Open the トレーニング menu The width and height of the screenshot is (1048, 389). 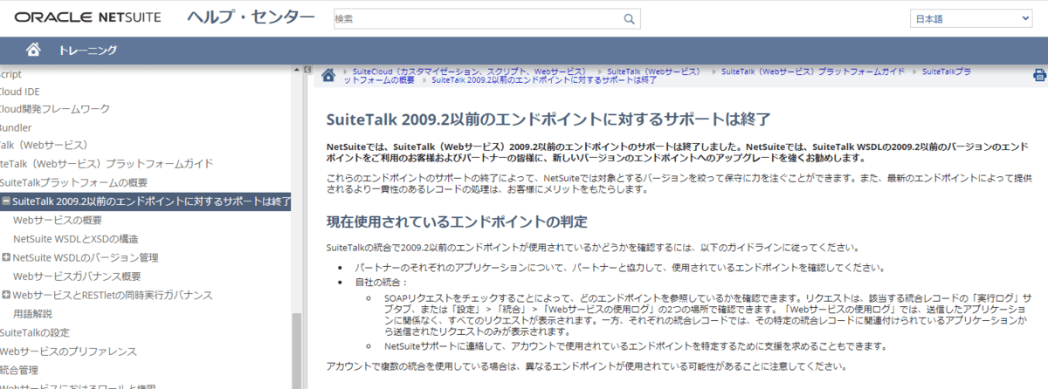87,50
